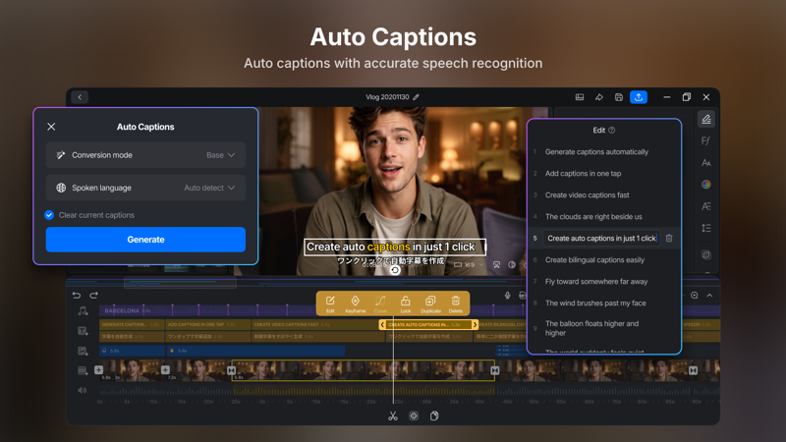Click the capture frame icon beside scissors
The height and width of the screenshot is (442, 786).
pyautogui.click(x=414, y=415)
